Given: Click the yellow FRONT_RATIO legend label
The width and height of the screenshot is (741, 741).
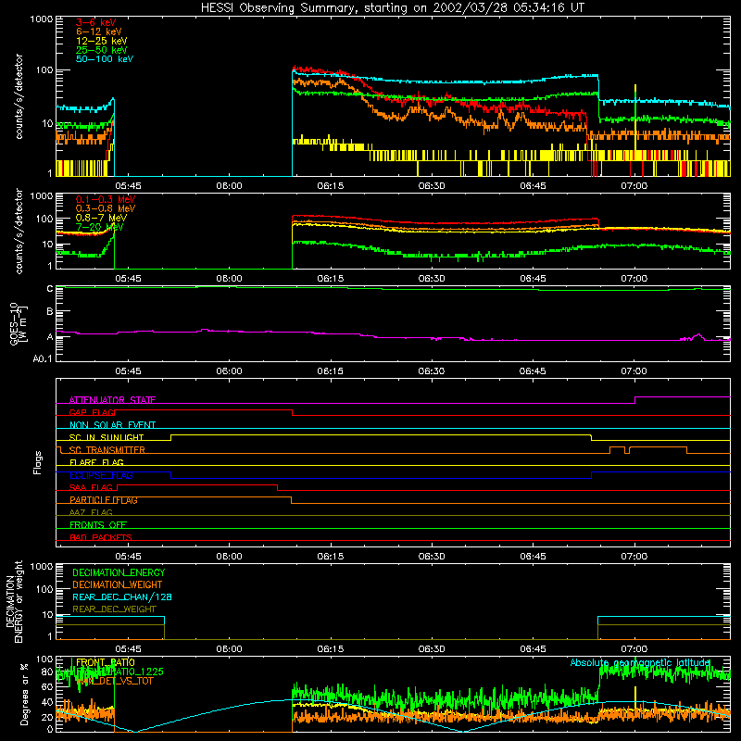Looking at the screenshot, I should click(105, 662).
